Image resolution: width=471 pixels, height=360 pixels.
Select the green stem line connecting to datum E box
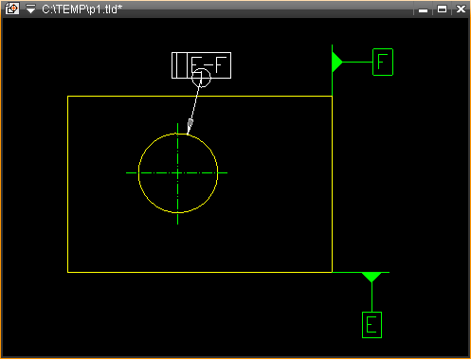[371, 297]
